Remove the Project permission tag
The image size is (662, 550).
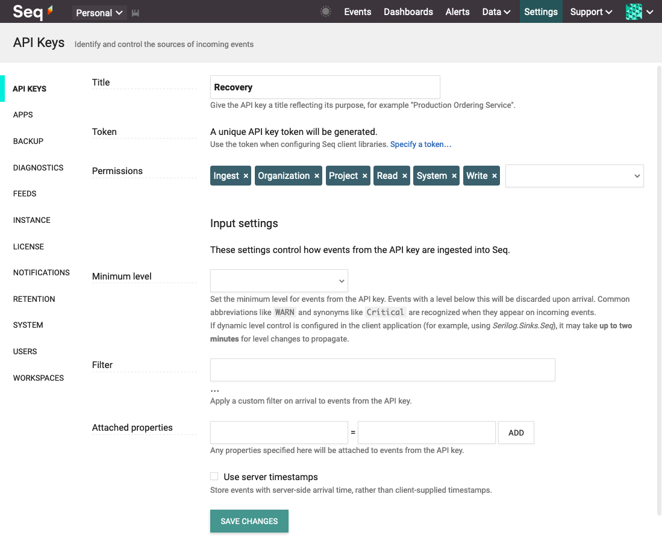pyautogui.click(x=365, y=176)
